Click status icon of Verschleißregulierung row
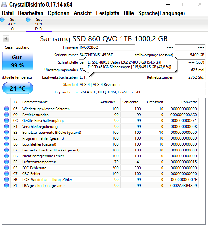 (7, 126)
